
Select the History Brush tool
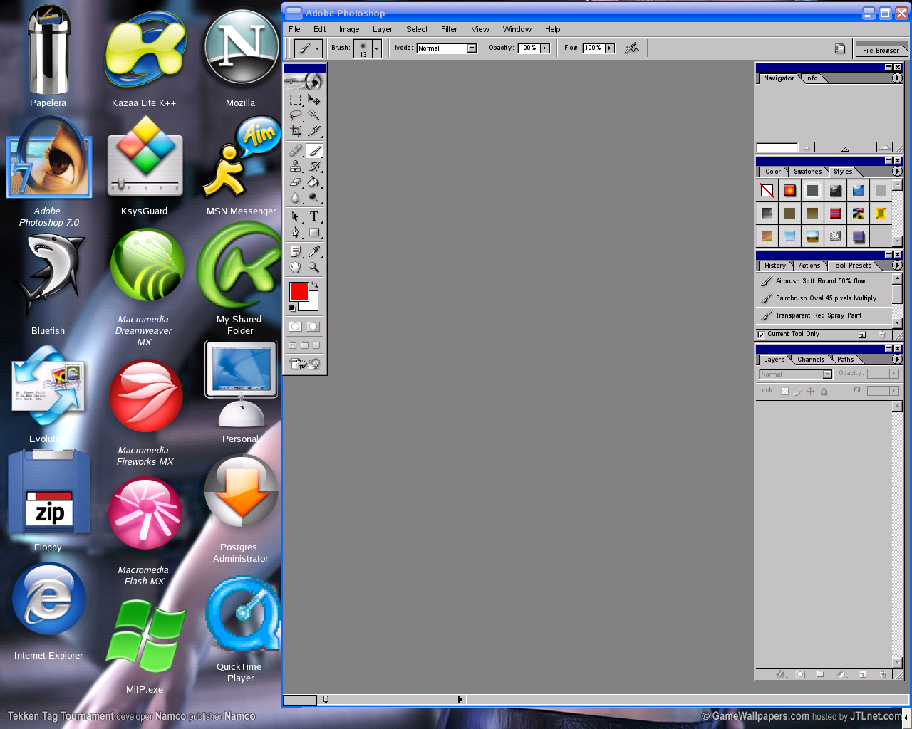click(314, 166)
